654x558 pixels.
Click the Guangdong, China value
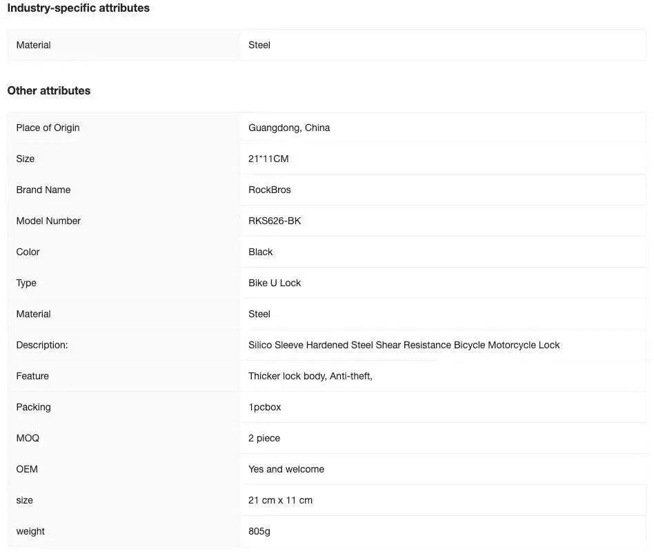289,128
